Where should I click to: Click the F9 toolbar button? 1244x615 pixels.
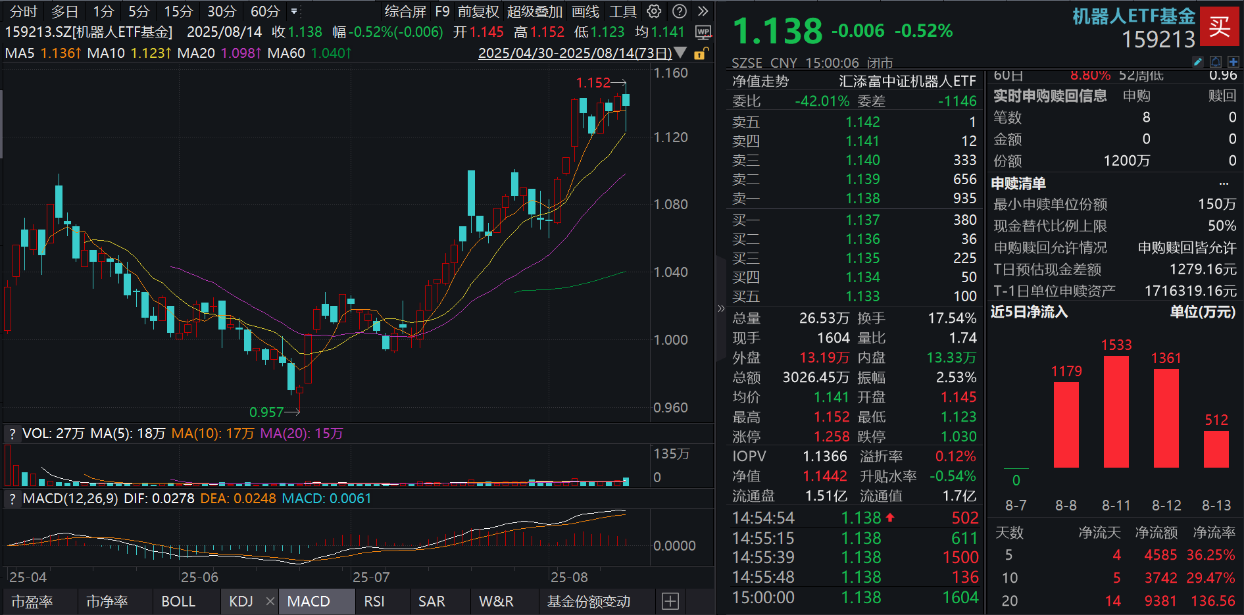442,11
